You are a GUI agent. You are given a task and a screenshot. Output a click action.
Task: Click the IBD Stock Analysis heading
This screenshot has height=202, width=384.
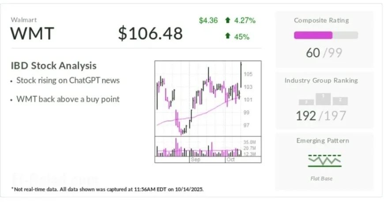53,66
